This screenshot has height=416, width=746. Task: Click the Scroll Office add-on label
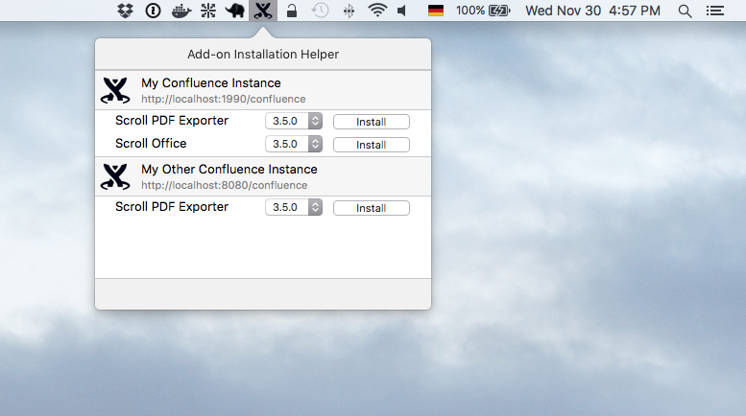pyautogui.click(x=151, y=144)
